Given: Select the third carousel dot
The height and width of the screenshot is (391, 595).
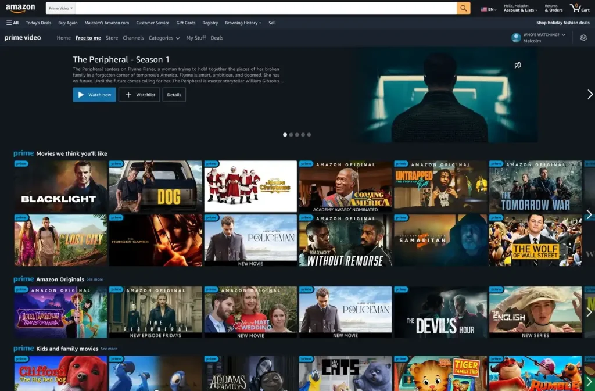Looking at the screenshot, I should 297,135.
